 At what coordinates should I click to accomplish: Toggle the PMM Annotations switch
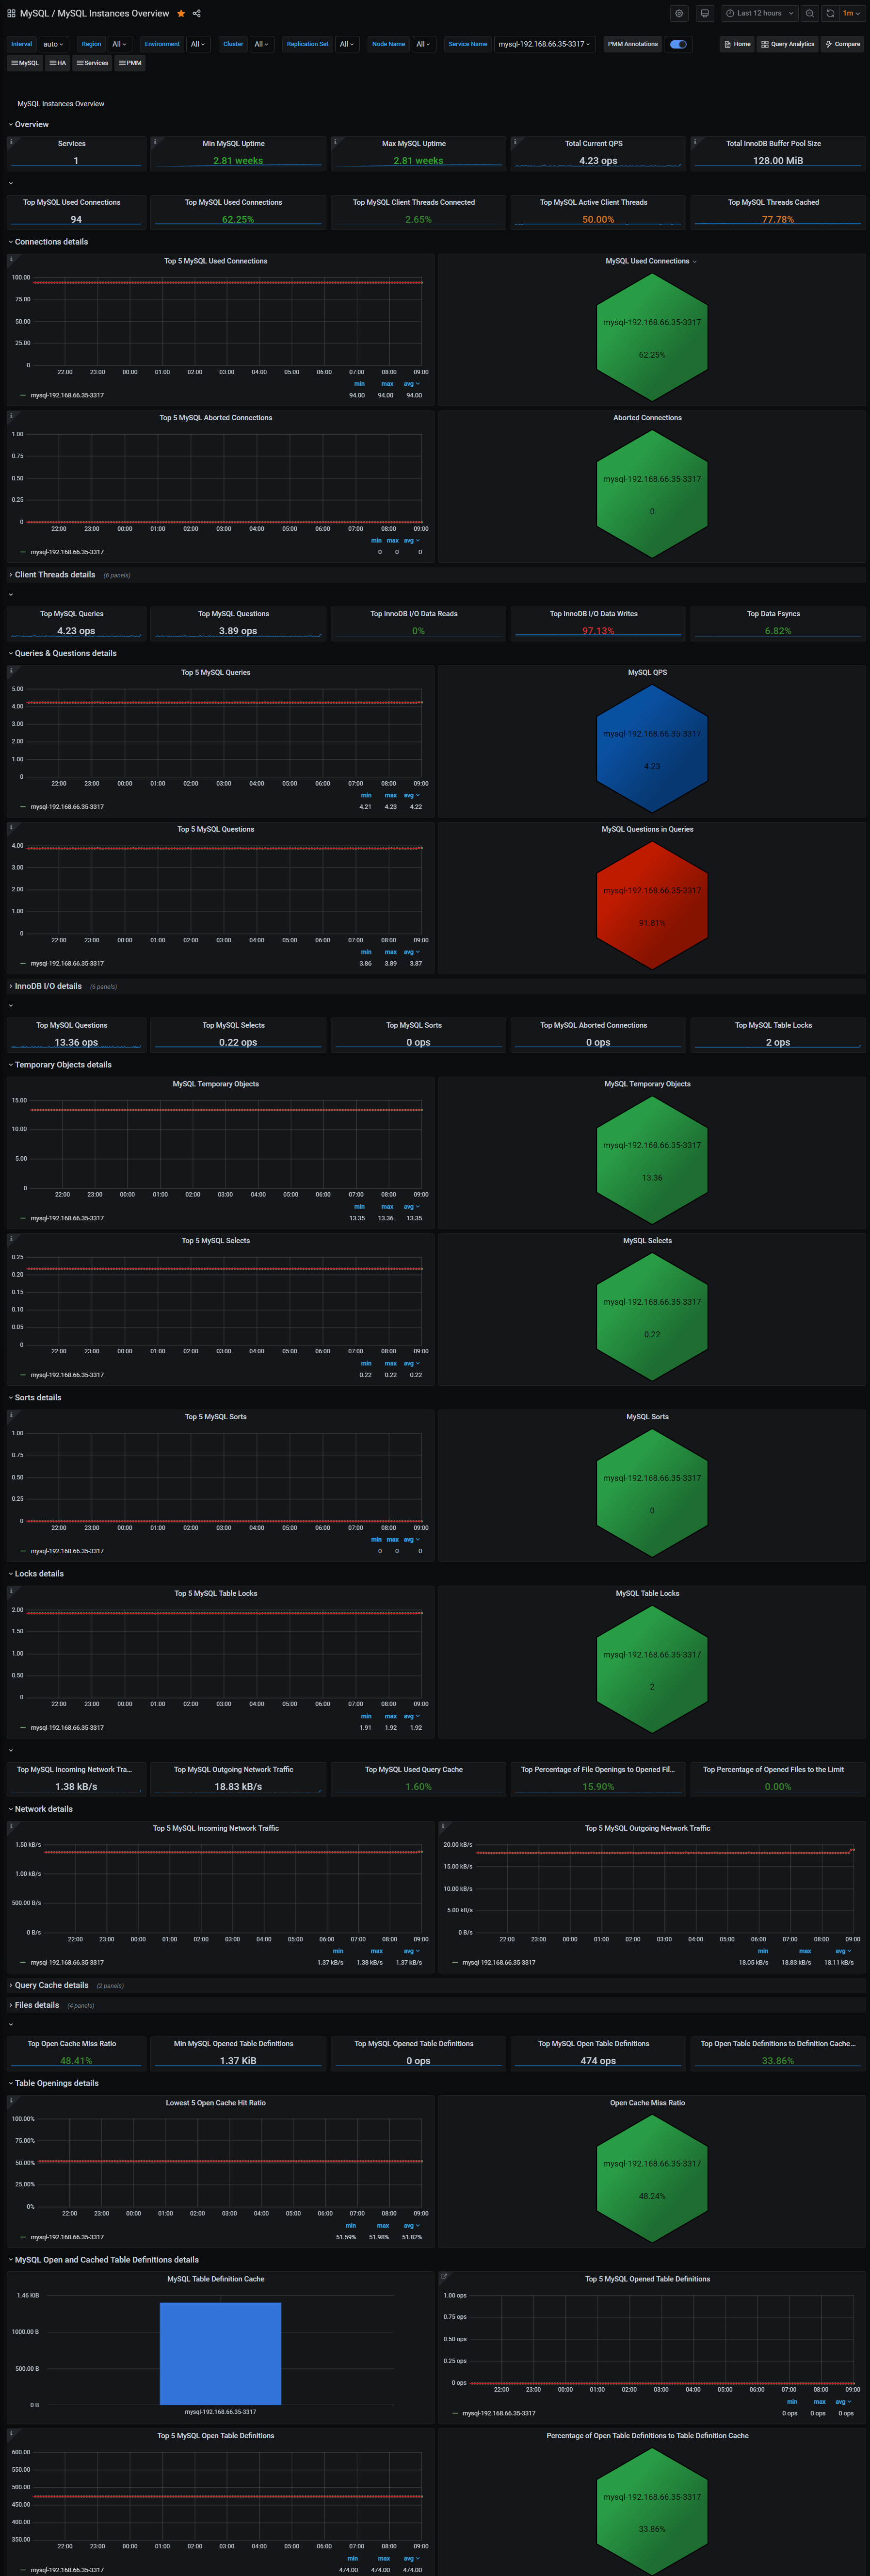pos(678,44)
